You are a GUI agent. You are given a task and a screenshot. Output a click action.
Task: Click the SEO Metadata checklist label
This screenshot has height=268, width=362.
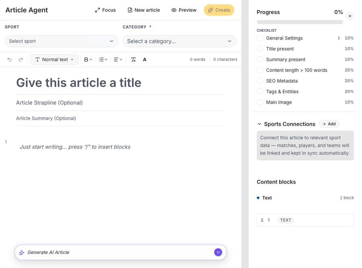pos(282,81)
